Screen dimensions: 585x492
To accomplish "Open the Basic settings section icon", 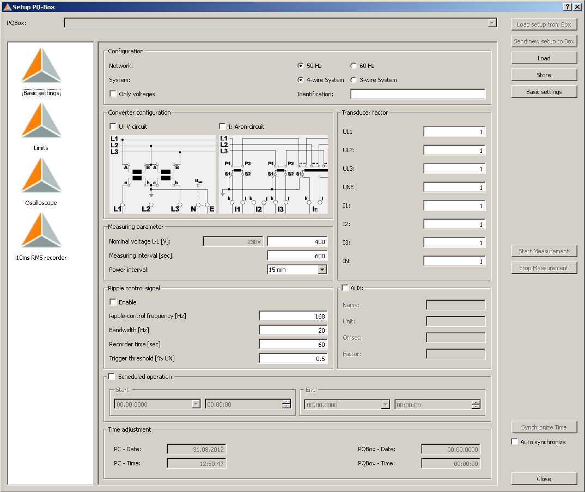I will (x=41, y=66).
